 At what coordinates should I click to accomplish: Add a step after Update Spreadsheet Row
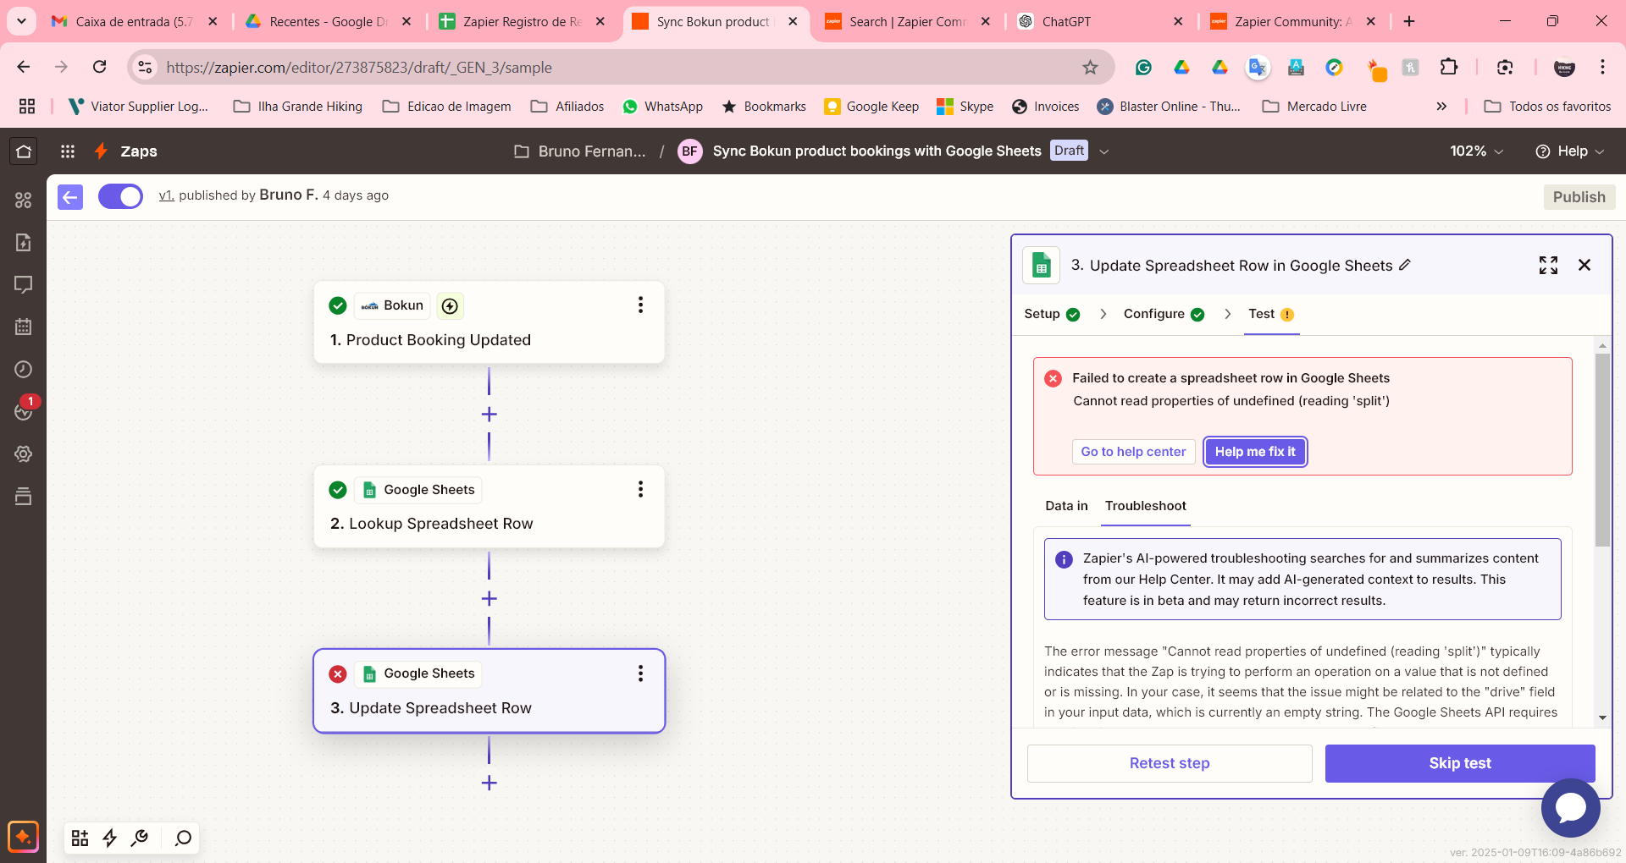coord(489,783)
